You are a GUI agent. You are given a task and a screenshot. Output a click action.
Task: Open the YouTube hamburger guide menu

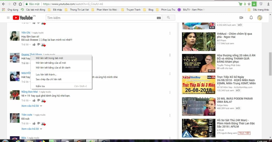click(8, 18)
